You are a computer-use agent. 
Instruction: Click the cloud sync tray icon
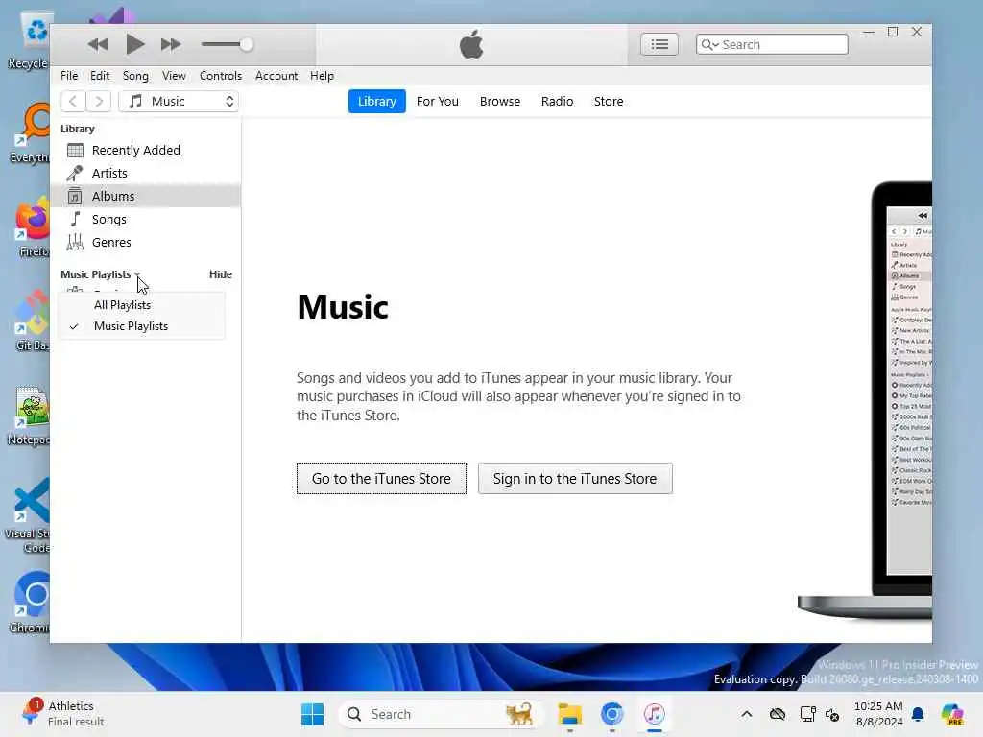click(x=778, y=714)
